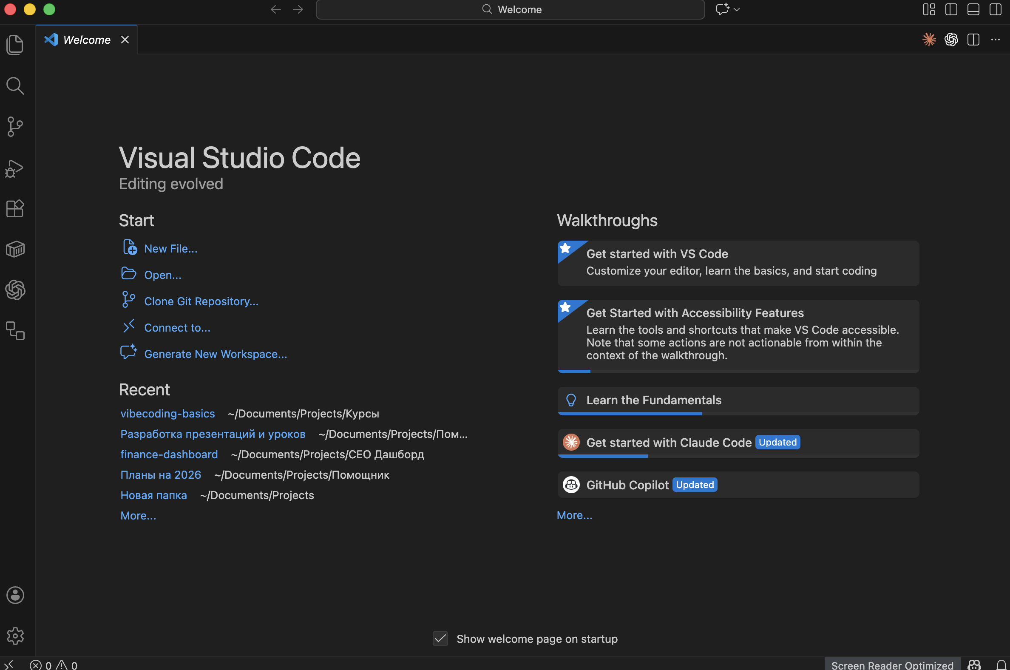1010x670 pixels.
Task: Expand the Copilot chat dropdown in the title bar
Action: coord(736,9)
